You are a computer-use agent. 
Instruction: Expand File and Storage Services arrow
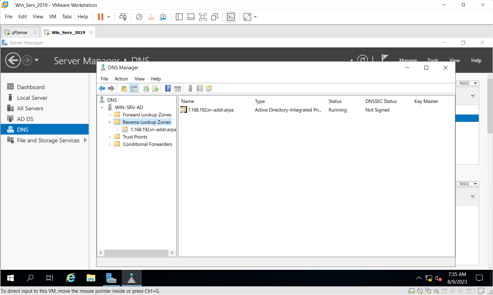click(x=85, y=140)
